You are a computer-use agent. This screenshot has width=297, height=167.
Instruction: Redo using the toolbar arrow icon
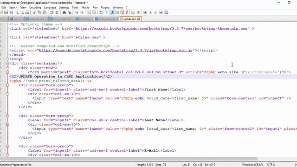(x=57, y=13)
